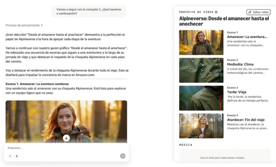This screenshot has width=276, height=167.
Task: Click the MÚSICA section heading
Action: (x=186, y=145)
